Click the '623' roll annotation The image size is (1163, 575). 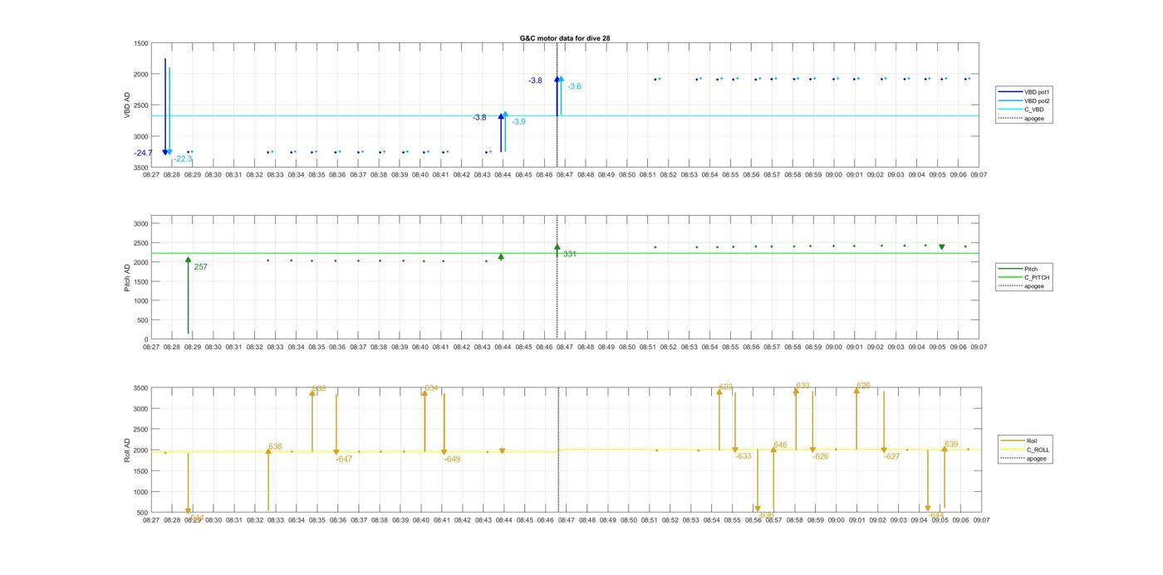point(726,387)
